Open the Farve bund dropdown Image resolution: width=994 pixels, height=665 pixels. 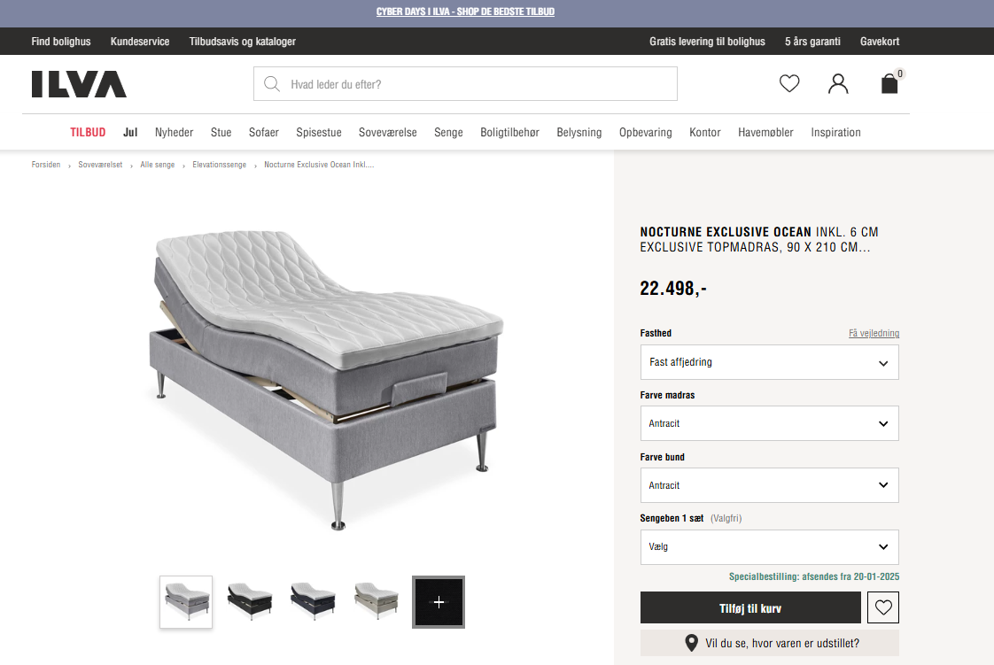[770, 485]
